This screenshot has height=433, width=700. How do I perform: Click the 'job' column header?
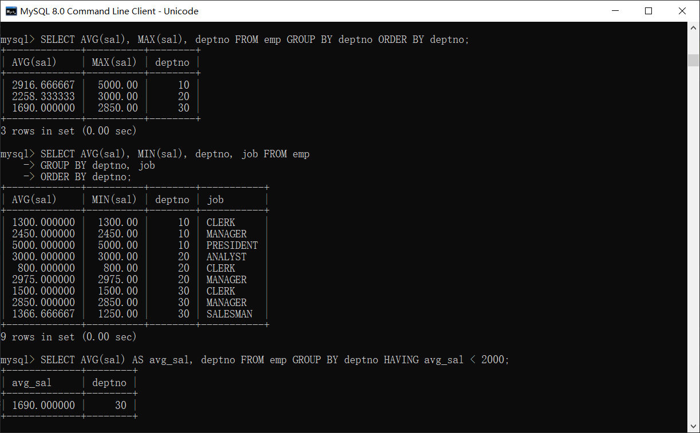coord(215,200)
